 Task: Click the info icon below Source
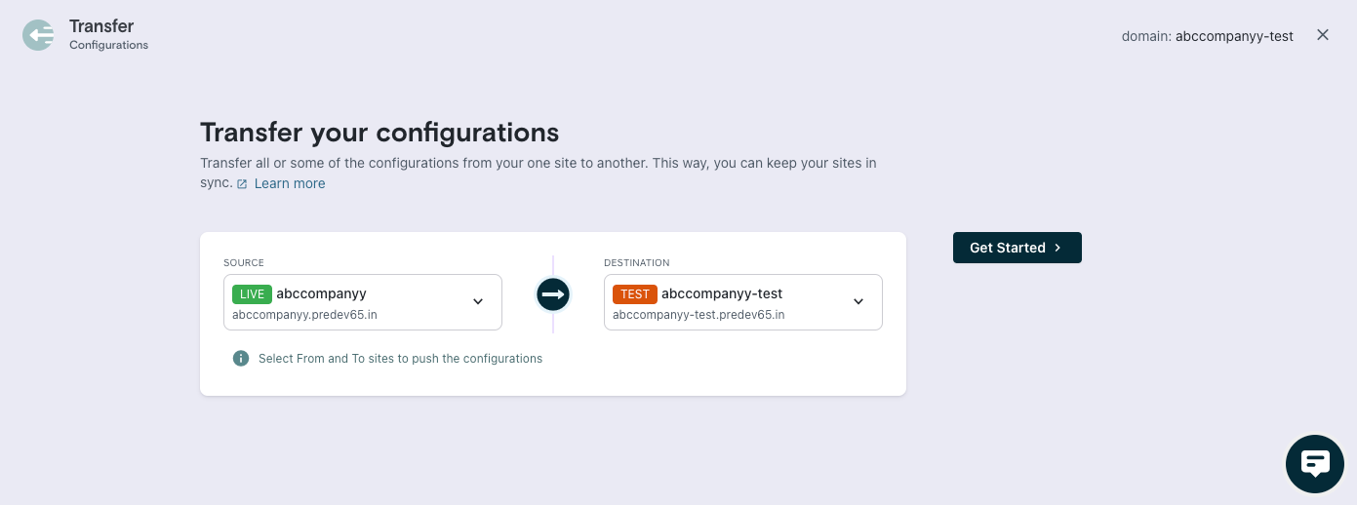[x=241, y=359]
